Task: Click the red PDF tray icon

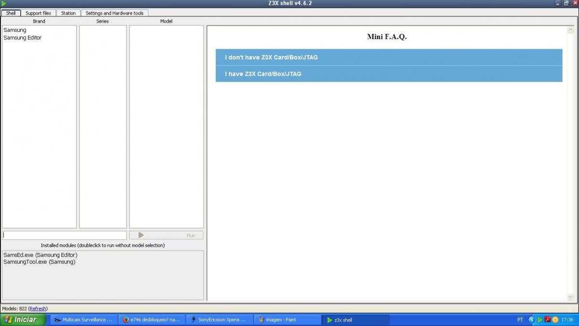Action: (548, 320)
